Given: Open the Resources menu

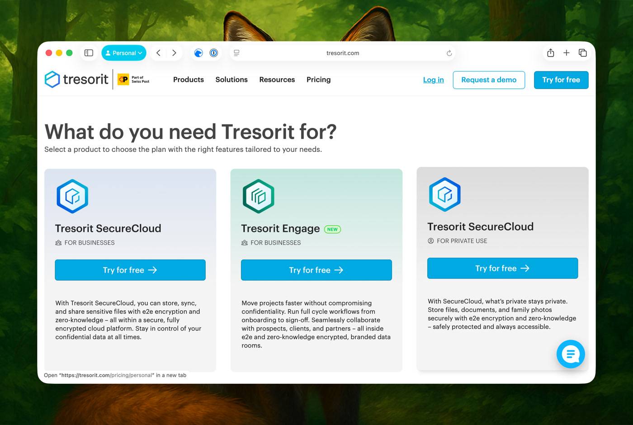Looking at the screenshot, I should (277, 80).
